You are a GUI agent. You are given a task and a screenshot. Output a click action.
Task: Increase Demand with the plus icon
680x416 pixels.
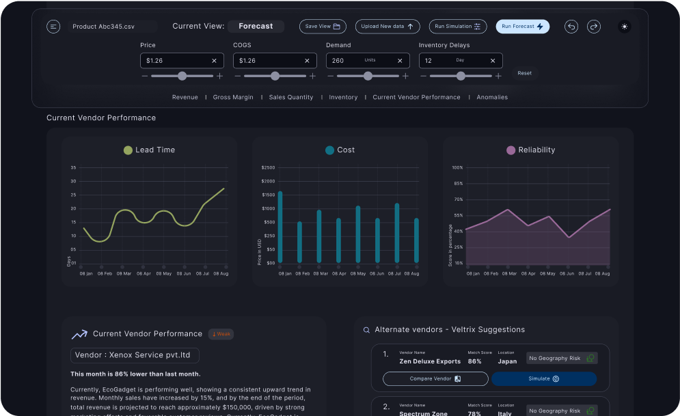click(405, 77)
